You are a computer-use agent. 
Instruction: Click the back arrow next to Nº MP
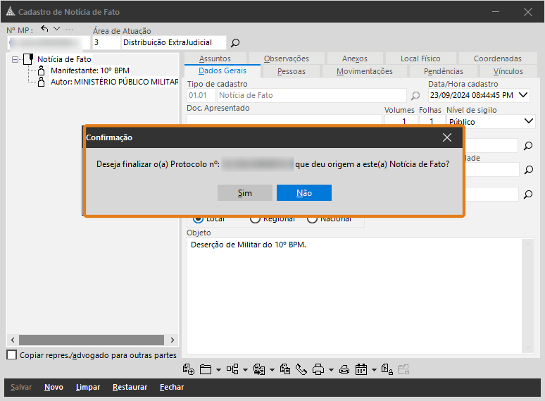pyautogui.click(x=44, y=28)
